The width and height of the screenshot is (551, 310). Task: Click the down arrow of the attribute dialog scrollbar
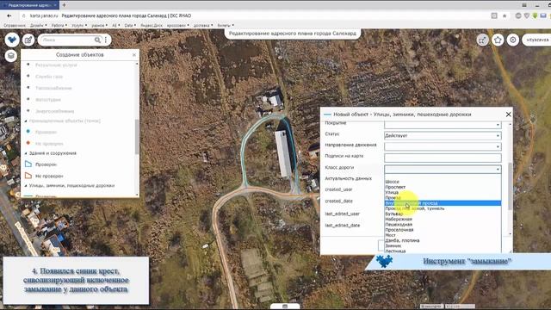tap(510, 233)
